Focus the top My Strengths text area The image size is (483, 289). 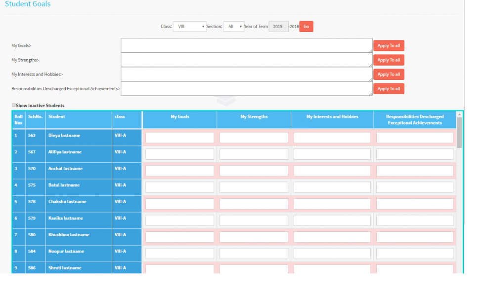coord(246,60)
